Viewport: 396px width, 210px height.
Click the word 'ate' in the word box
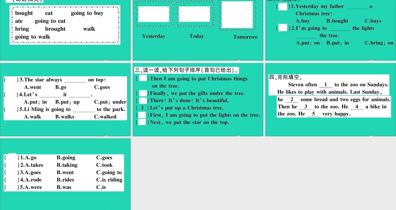[x=19, y=21]
